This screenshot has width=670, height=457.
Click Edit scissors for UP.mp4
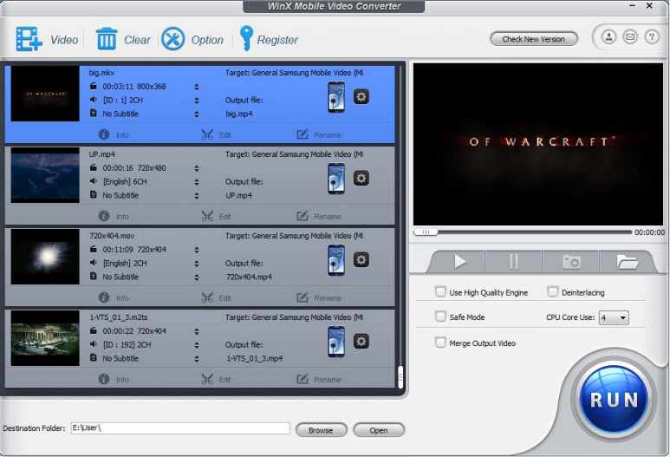pyautogui.click(x=216, y=216)
